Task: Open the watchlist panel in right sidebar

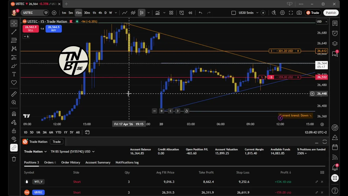Action: pyautogui.click(x=335, y=23)
